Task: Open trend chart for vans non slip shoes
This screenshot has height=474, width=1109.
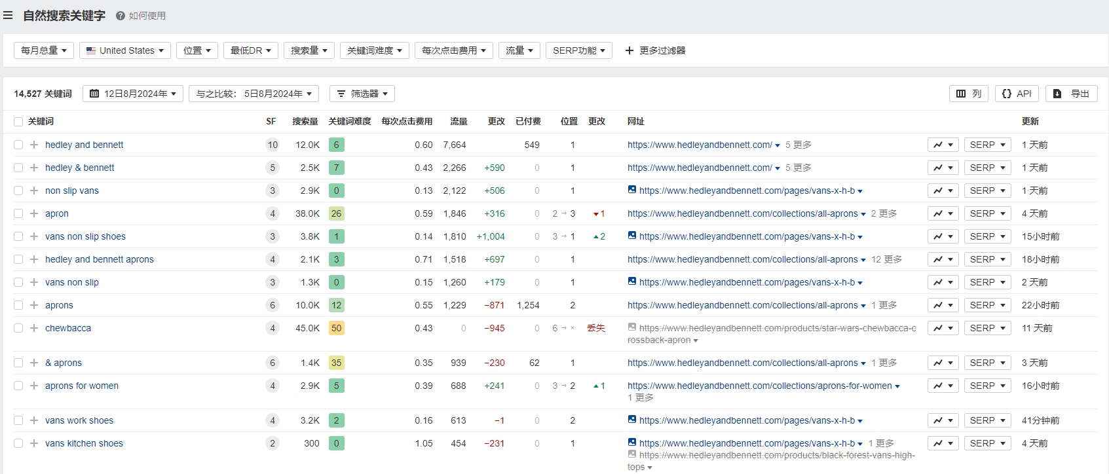Action: (943, 236)
